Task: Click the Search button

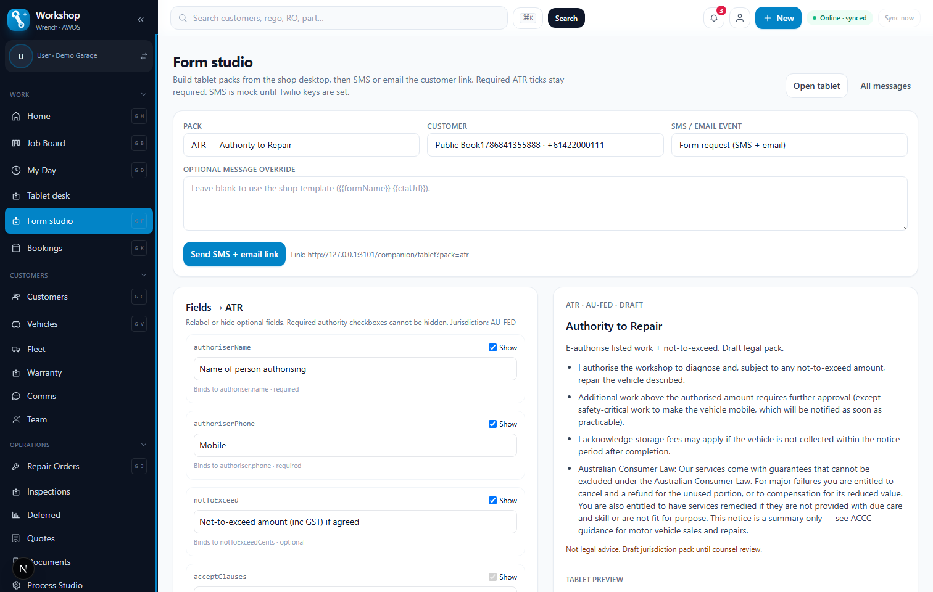Action: 566,18
